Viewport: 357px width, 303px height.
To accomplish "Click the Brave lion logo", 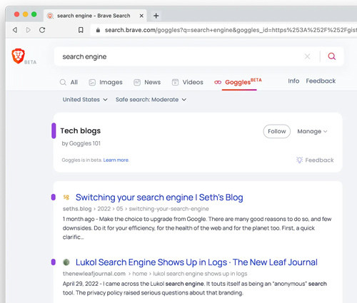I will pos(19,56).
